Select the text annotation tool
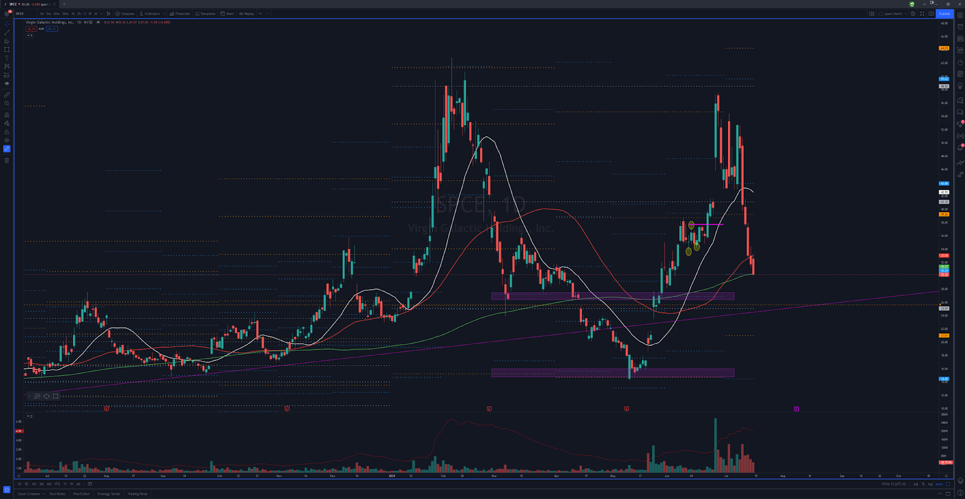Screen dimensions: 965x499 (7, 58)
